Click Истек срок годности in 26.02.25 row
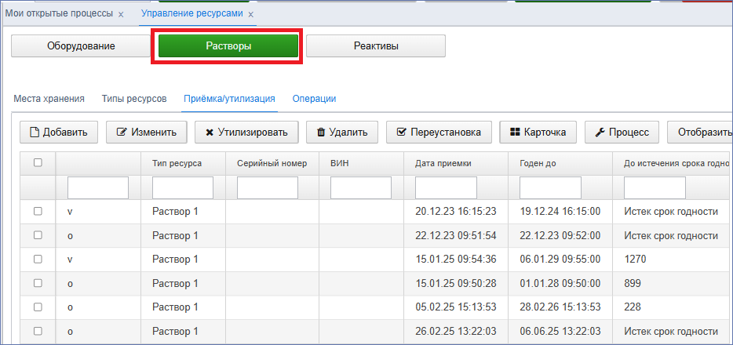The width and height of the screenshot is (733, 345). point(671,331)
